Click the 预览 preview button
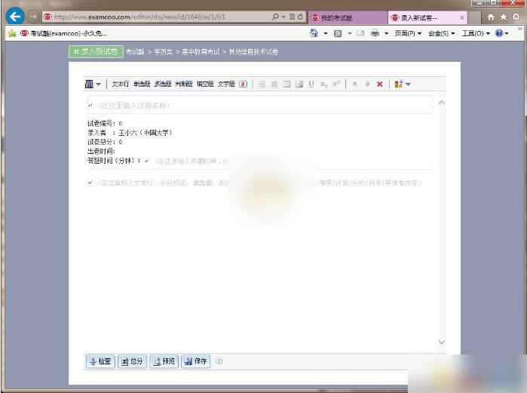The image size is (527, 393). (164, 361)
